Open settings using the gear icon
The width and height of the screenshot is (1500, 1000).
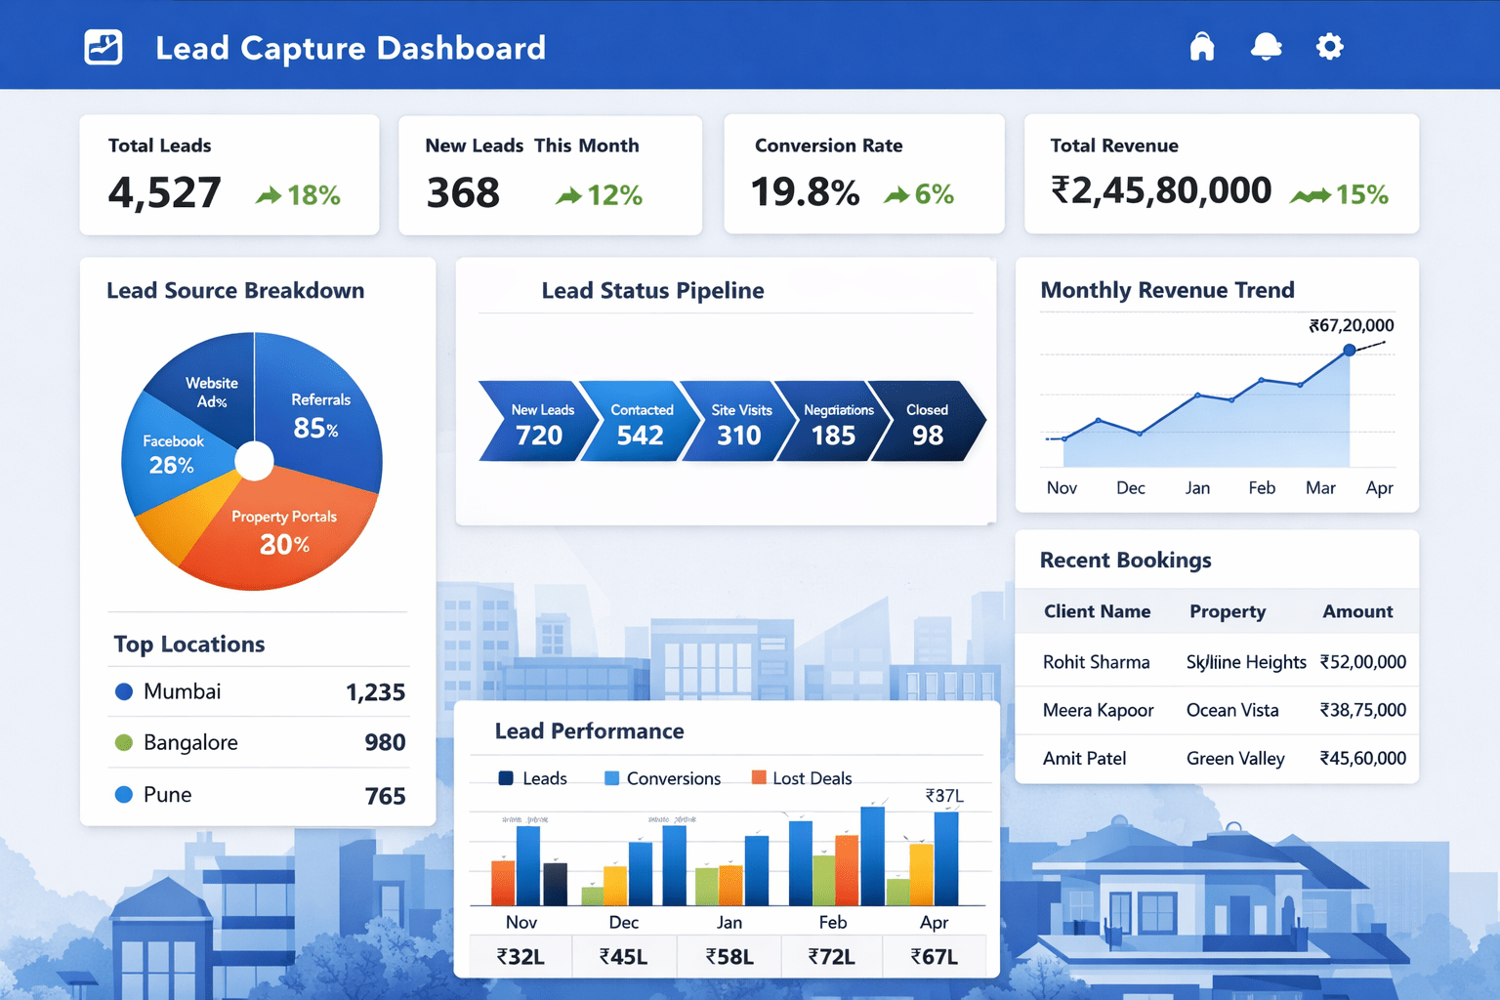(1329, 46)
